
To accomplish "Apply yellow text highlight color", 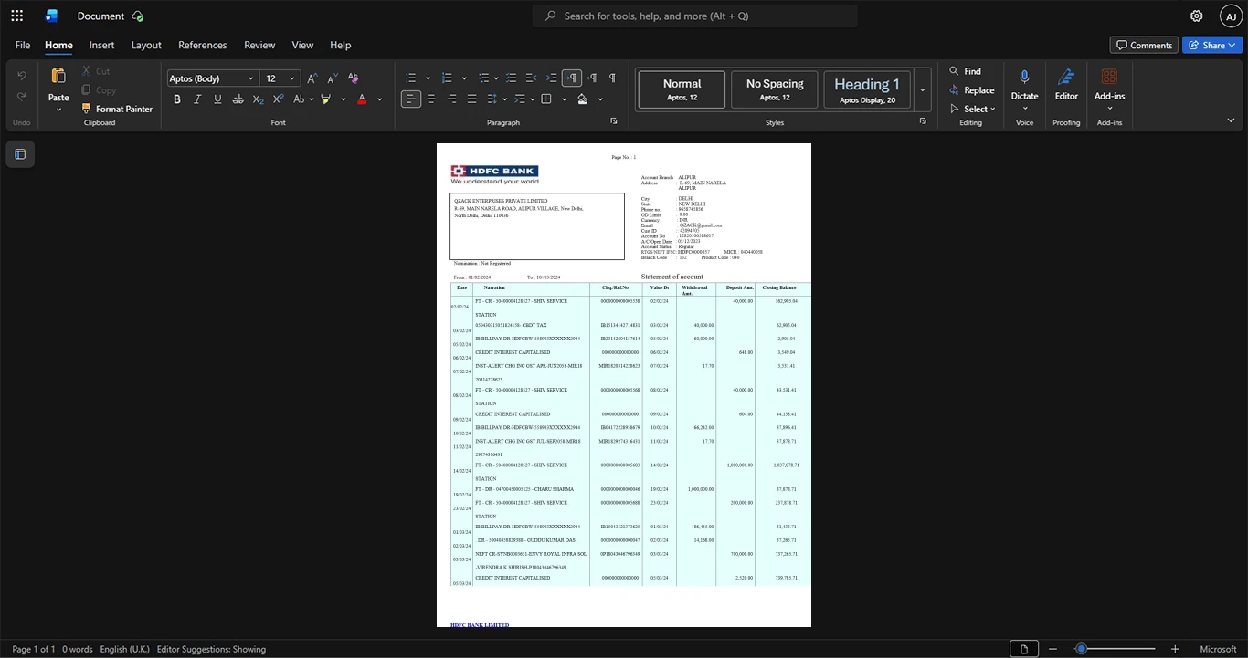I will [325, 99].
